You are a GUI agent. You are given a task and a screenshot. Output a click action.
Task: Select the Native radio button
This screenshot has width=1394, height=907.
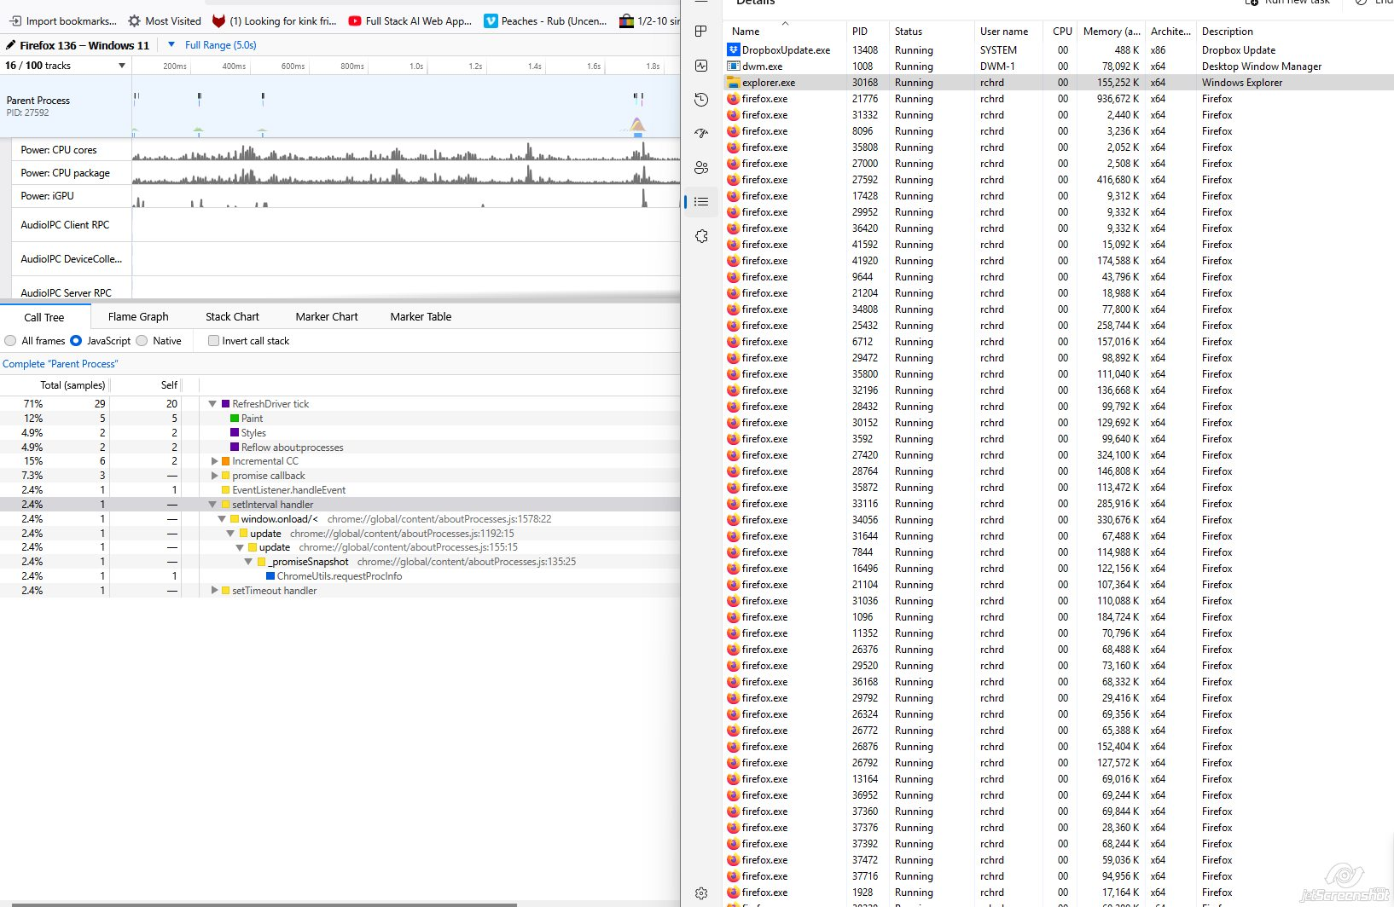(x=142, y=341)
